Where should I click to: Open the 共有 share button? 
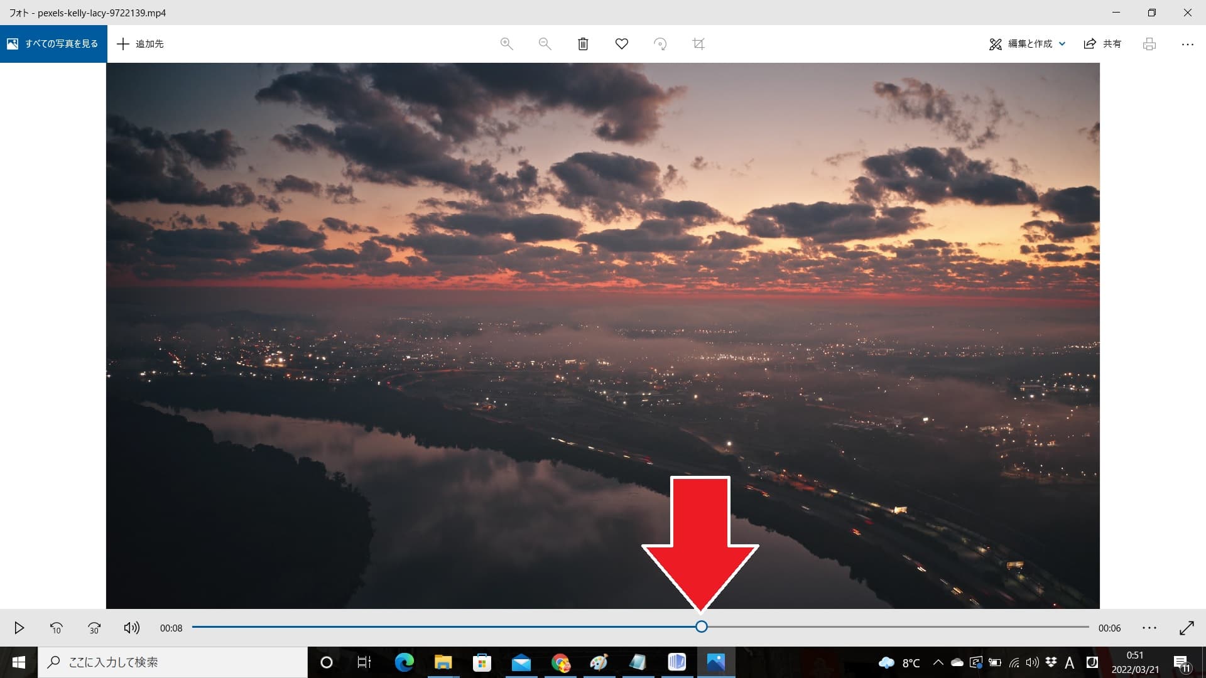[1102, 44]
